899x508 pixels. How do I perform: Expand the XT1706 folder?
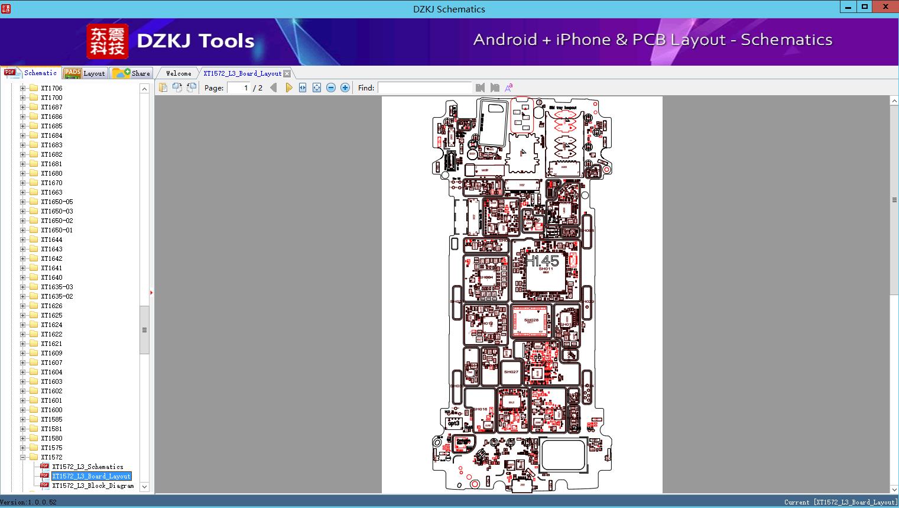coord(23,88)
